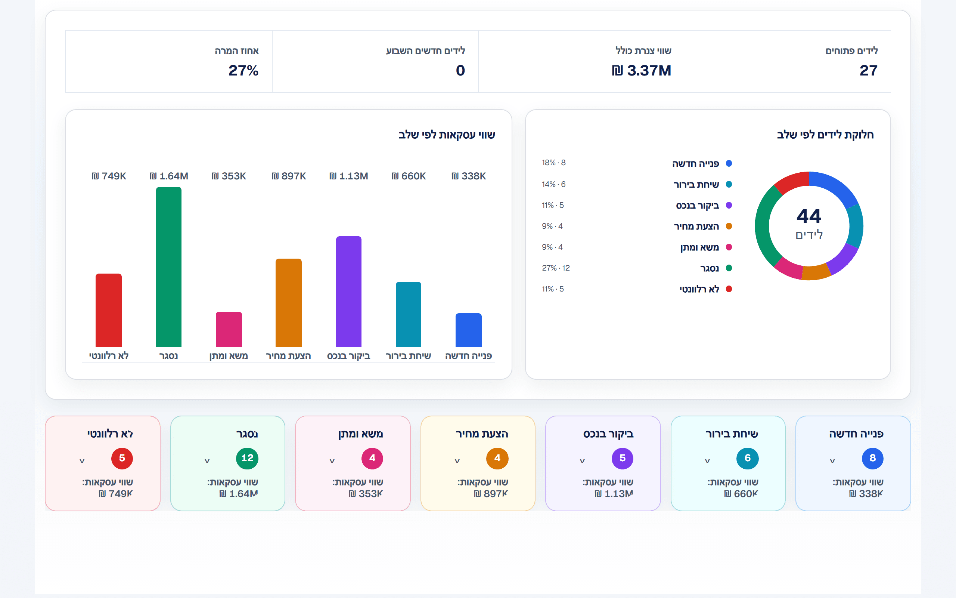Viewport: 956px width, 598px height.
Task: Expand the הצעת מחיר stage card chevron
Action: click(457, 461)
